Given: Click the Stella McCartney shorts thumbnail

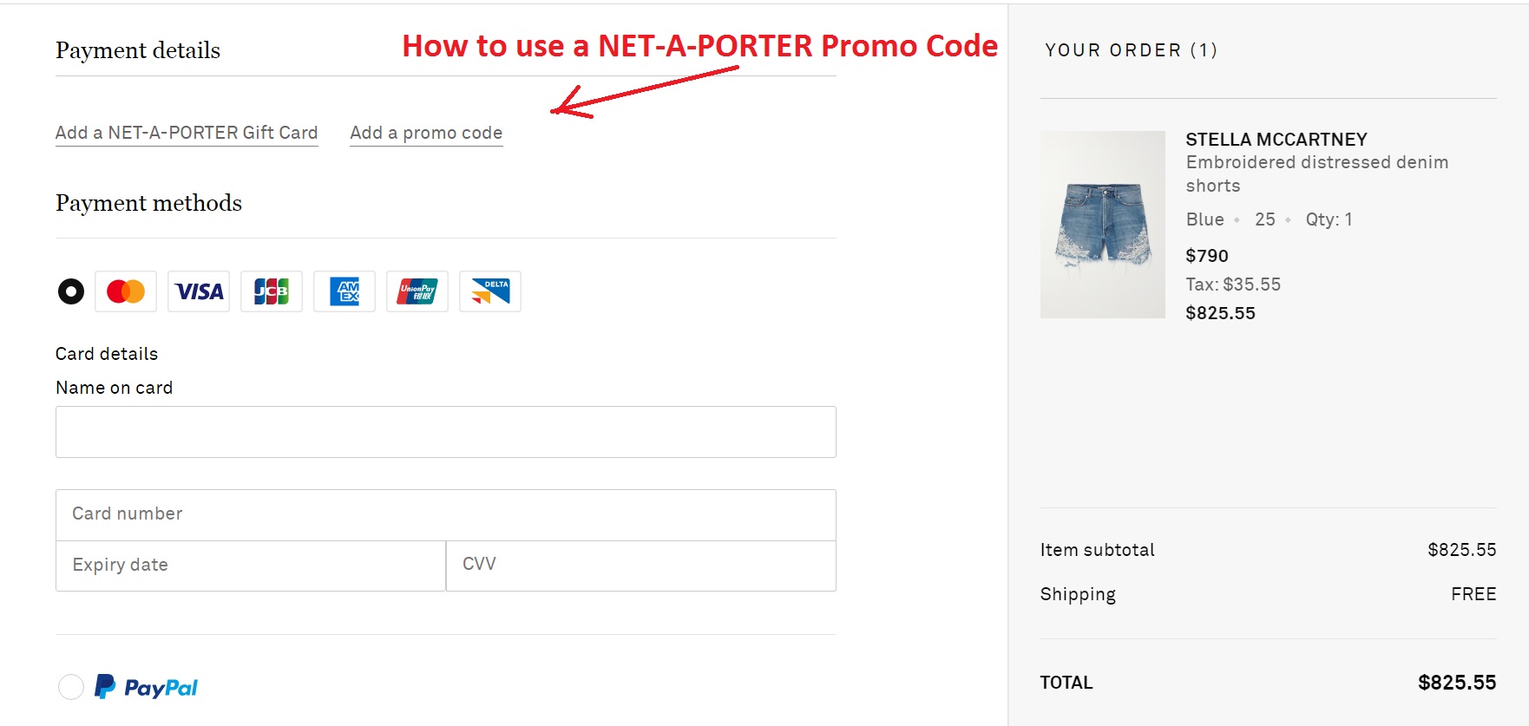Looking at the screenshot, I should click(x=1102, y=224).
